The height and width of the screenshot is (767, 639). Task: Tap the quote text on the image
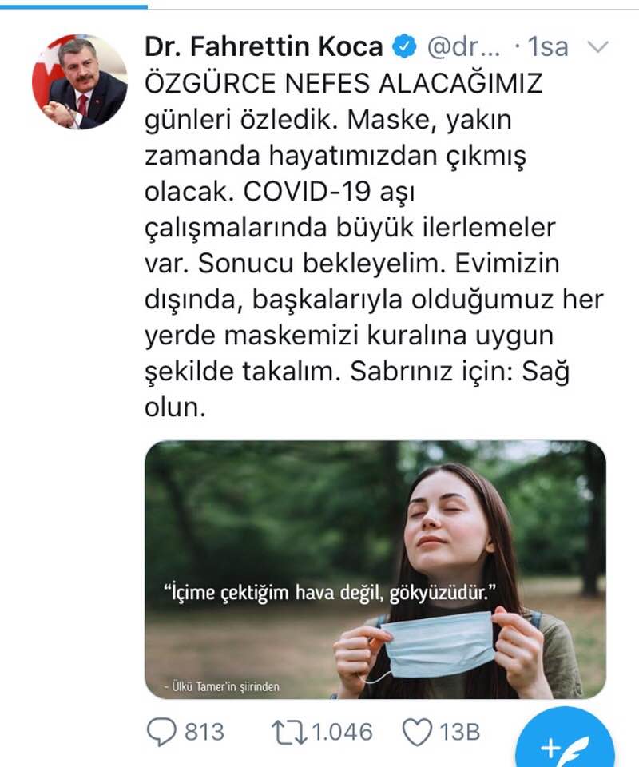[330, 592]
